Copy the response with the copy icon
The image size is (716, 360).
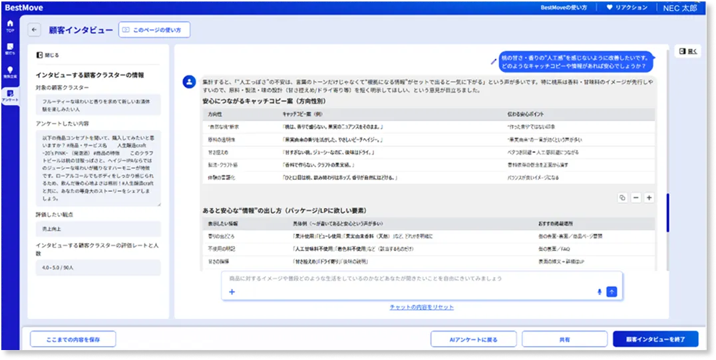622,198
